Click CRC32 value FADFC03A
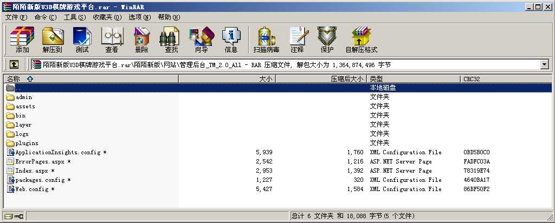The width and height of the screenshot is (555, 223). [x=476, y=161]
